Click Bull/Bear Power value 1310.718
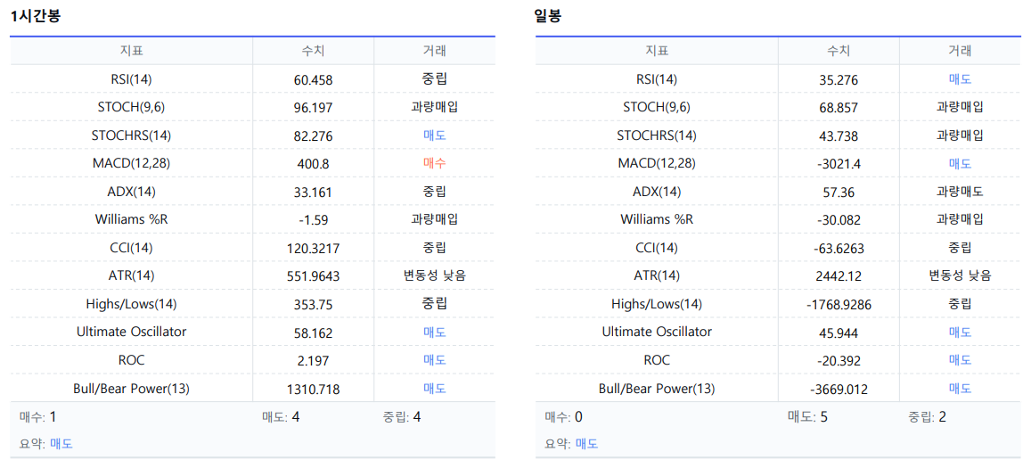 pyautogui.click(x=313, y=389)
